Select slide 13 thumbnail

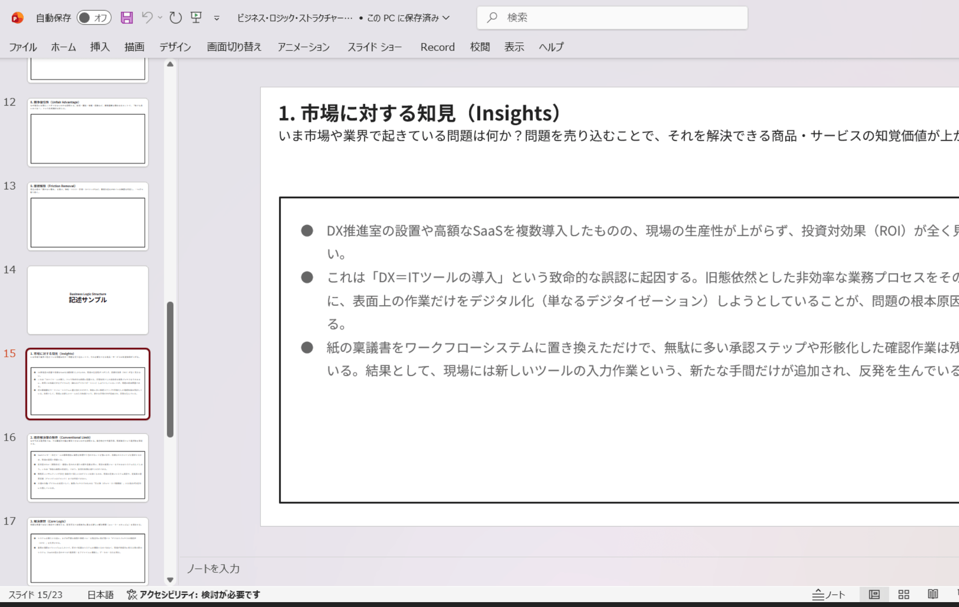tap(88, 216)
